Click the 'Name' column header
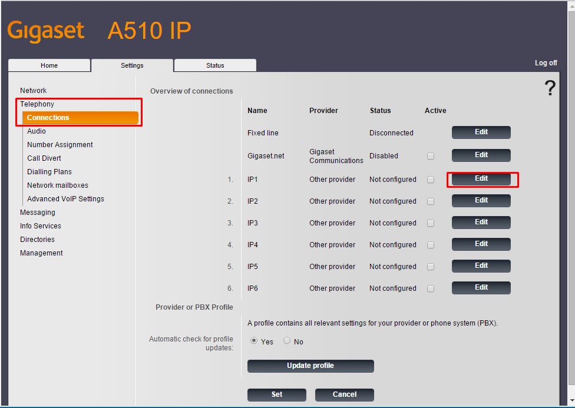The height and width of the screenshot is (408, 575). pos(257,111)
